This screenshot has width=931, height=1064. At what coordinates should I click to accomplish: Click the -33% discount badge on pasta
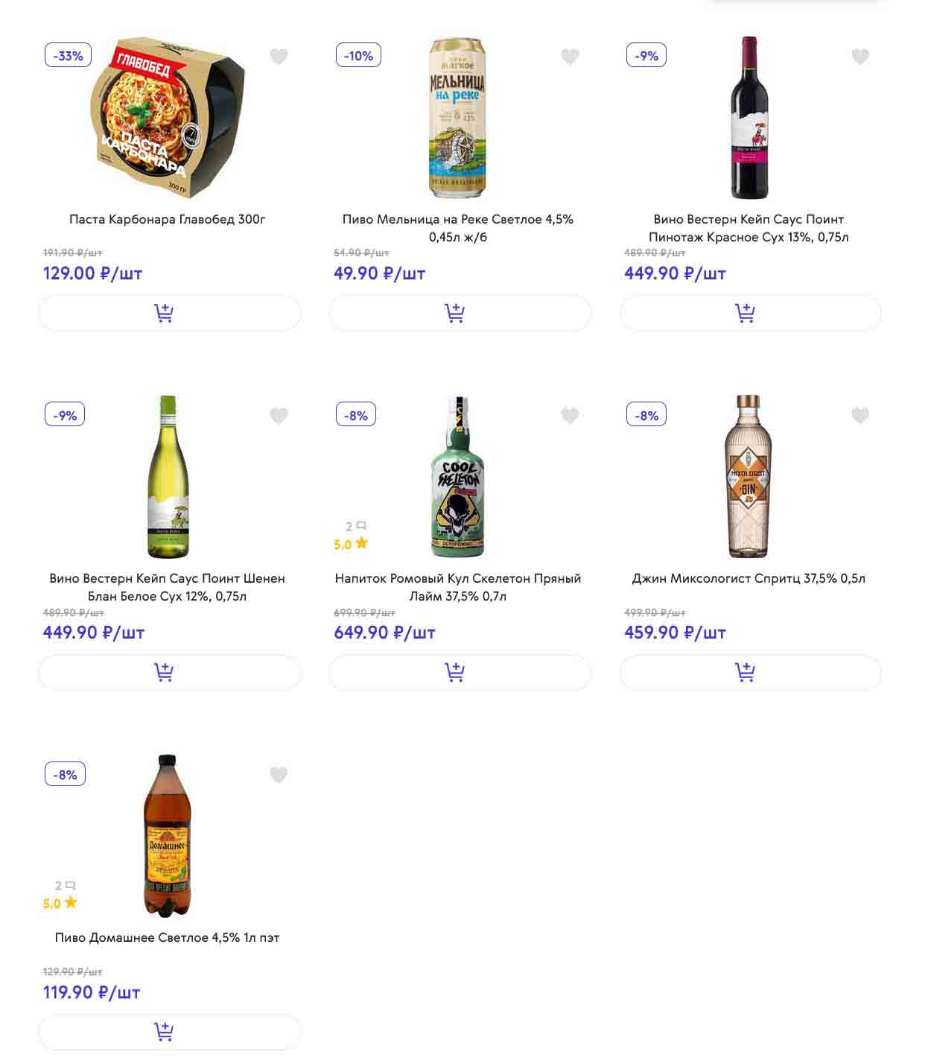click(69, 55)
